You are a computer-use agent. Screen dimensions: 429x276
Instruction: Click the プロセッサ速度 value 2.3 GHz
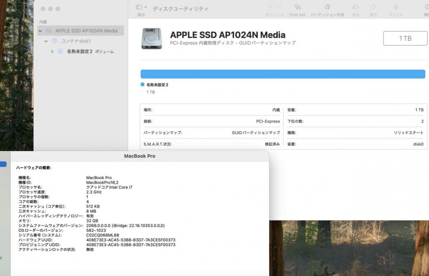(94, 192)
